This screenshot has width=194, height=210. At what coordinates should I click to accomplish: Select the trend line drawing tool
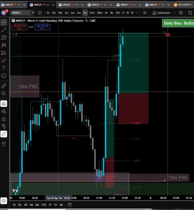click(4, 30)
